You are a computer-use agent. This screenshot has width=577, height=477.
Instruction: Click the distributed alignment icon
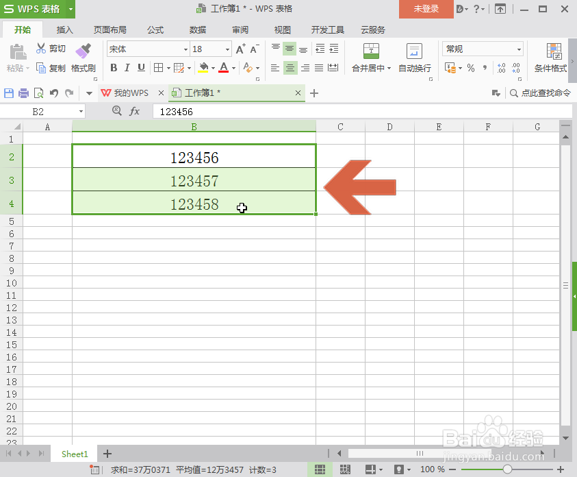pos(333,68)
